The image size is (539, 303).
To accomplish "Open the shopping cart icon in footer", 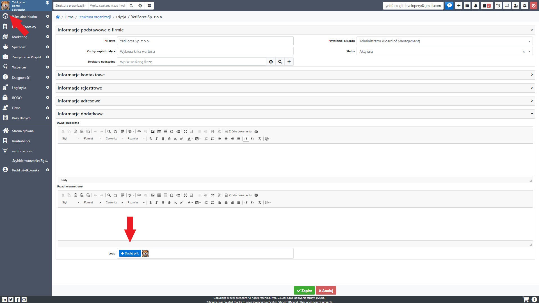I will pos(526,299).
